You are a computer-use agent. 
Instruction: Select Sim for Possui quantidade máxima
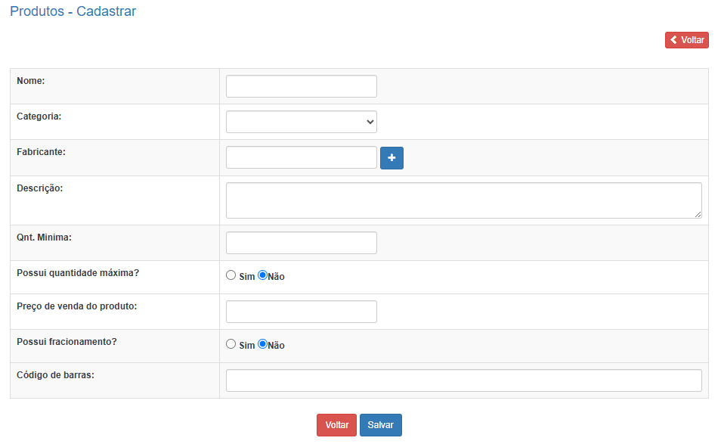point(231,275)
